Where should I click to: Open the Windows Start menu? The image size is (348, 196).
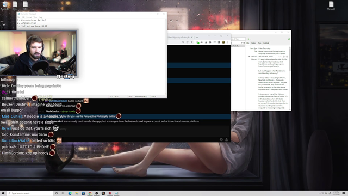coord(3,193)
